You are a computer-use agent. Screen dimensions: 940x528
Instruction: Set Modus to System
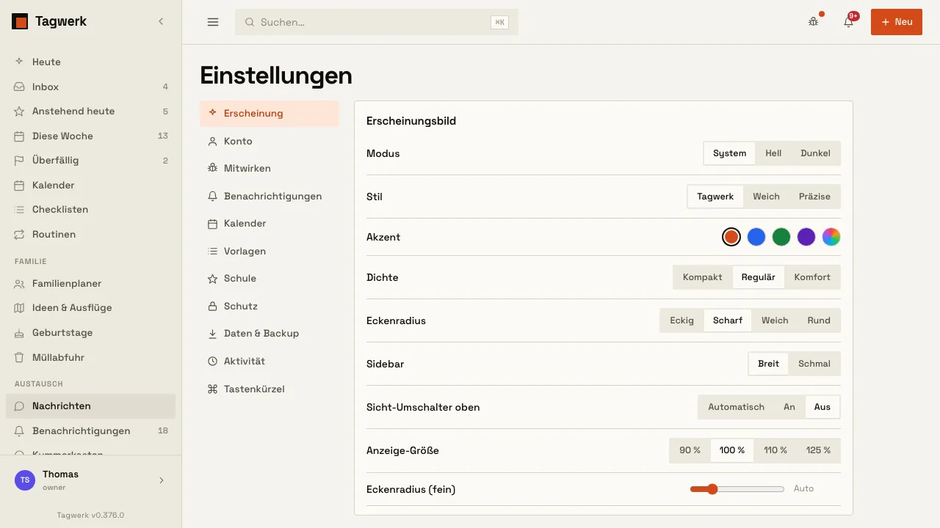click(729, 153)
